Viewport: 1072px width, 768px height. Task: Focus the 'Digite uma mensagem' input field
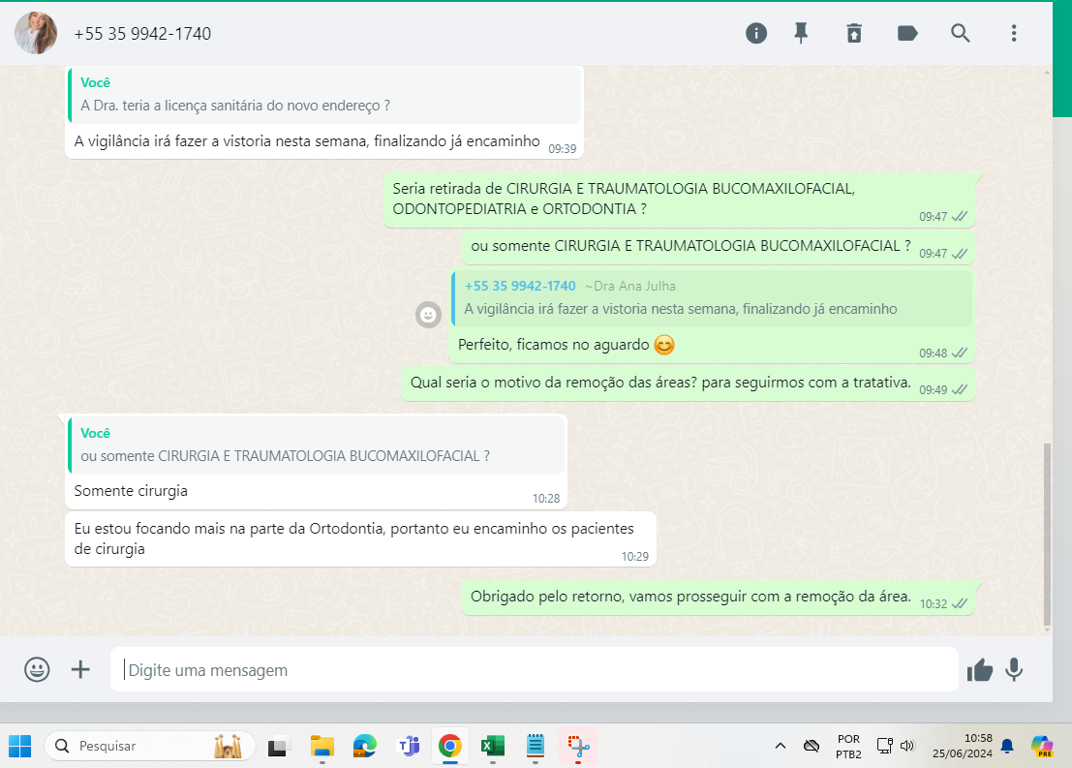(x=534, y=669)
